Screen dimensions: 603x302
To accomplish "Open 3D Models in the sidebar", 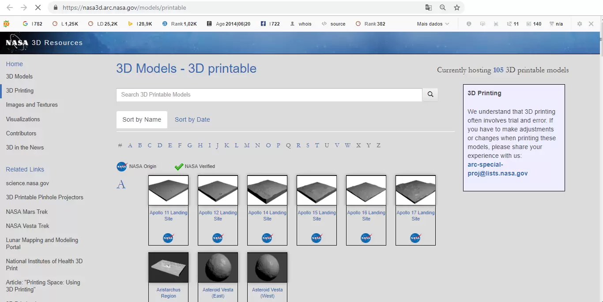I will [19, 76].
